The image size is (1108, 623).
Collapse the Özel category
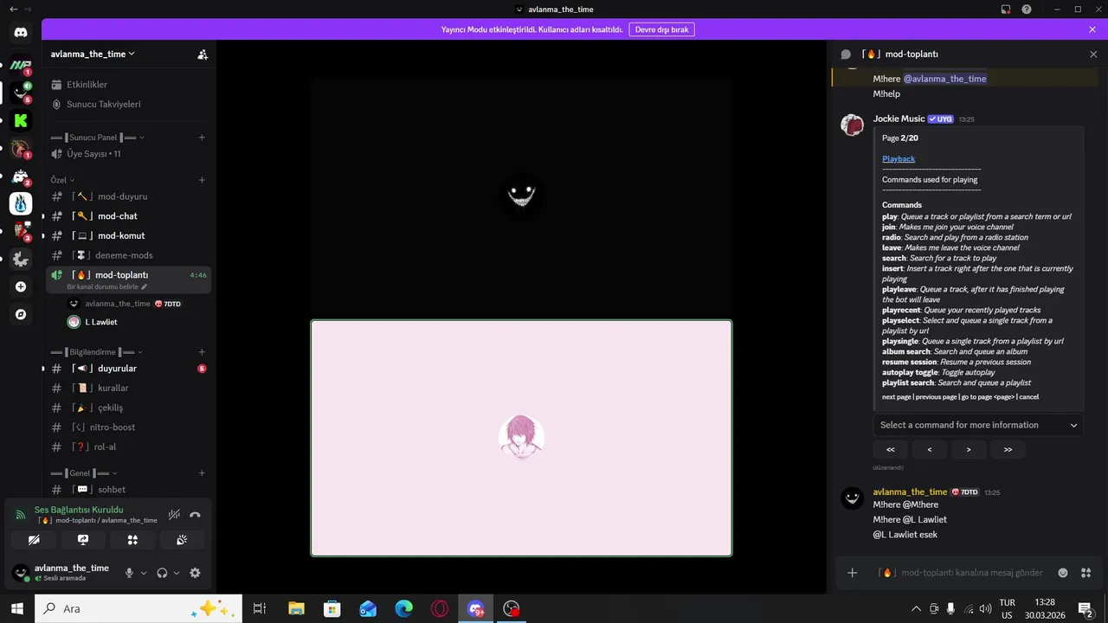62,180
